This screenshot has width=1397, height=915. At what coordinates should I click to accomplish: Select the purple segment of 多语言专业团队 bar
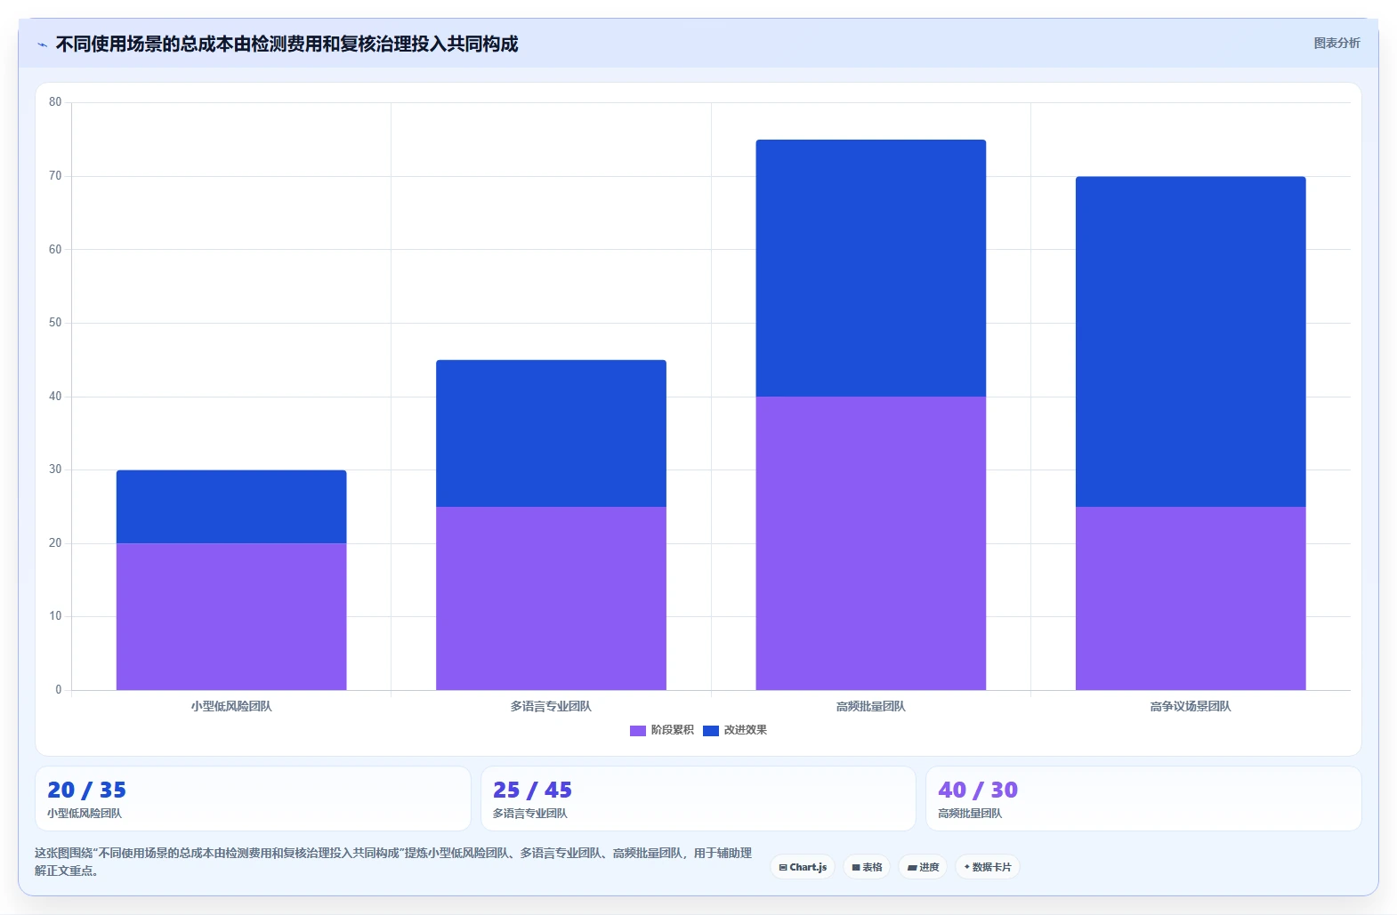point(551,598)
